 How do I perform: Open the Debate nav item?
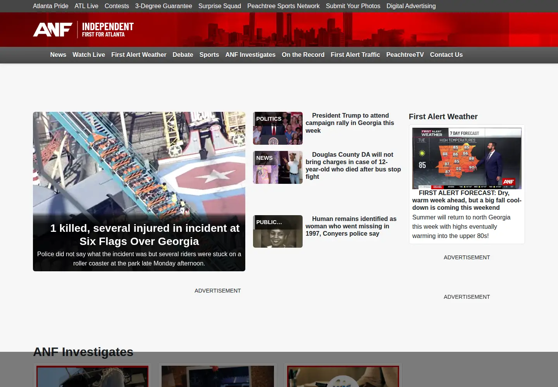183,55
